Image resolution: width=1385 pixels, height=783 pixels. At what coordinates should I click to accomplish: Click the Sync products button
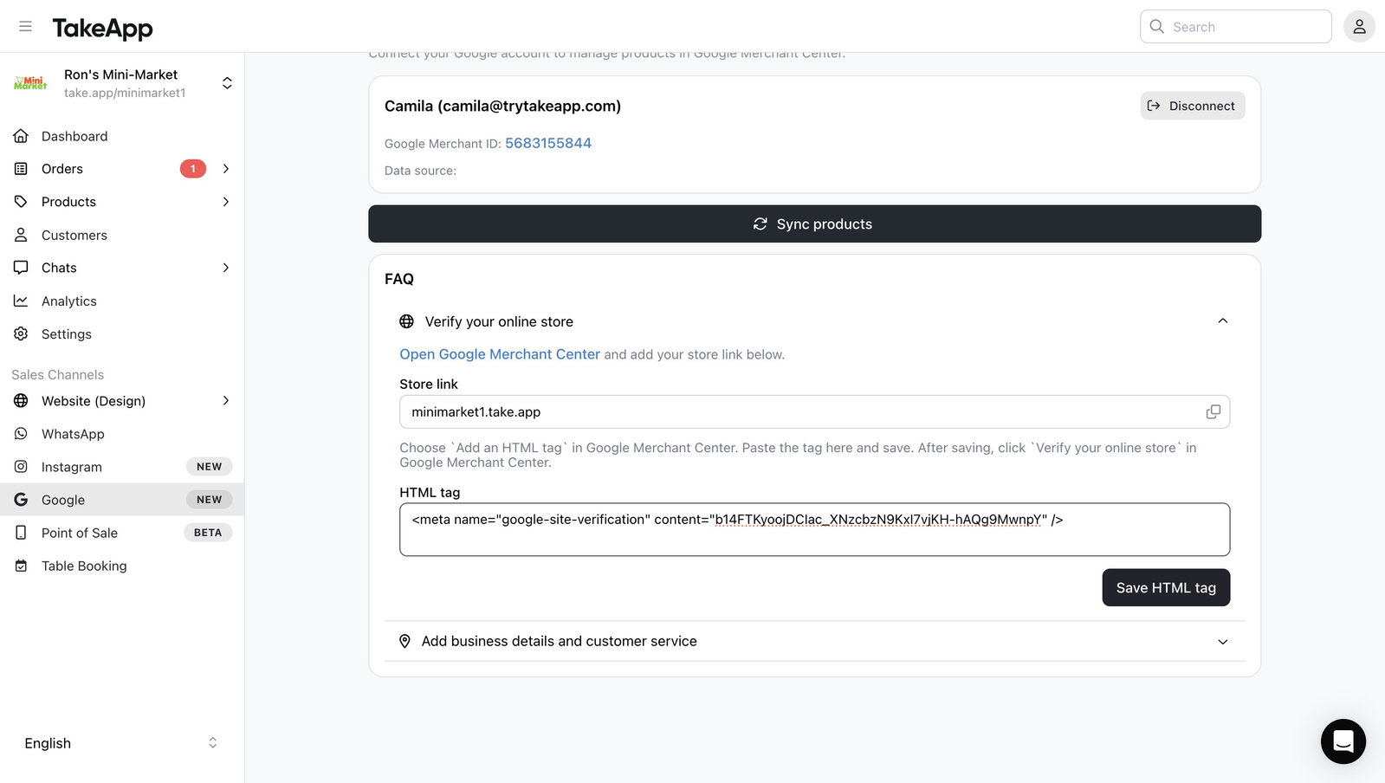(814, 223)
